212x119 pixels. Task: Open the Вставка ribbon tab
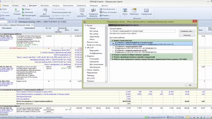(x=16, y=6)
